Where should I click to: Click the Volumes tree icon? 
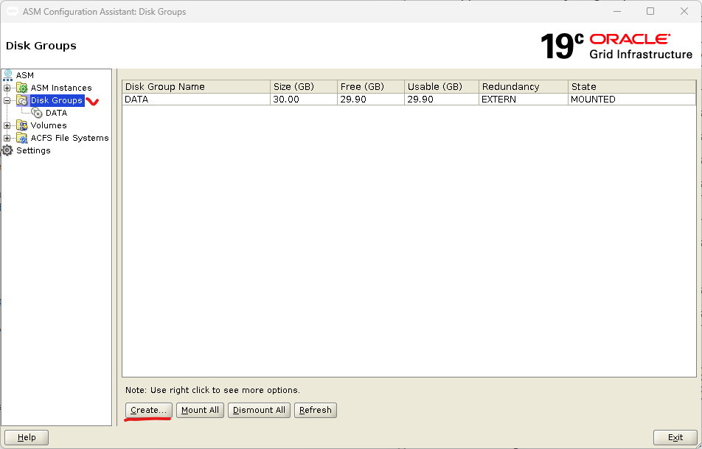(22, 125)
